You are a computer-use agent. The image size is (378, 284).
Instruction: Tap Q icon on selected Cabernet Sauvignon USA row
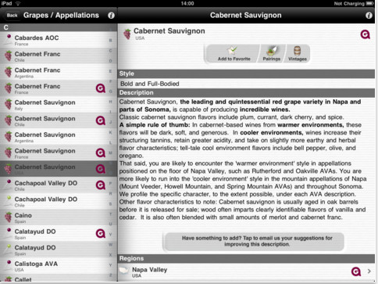click(101, 169)
